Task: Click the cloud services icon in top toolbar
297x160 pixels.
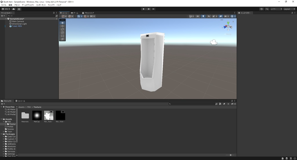Action: (14, 9)
